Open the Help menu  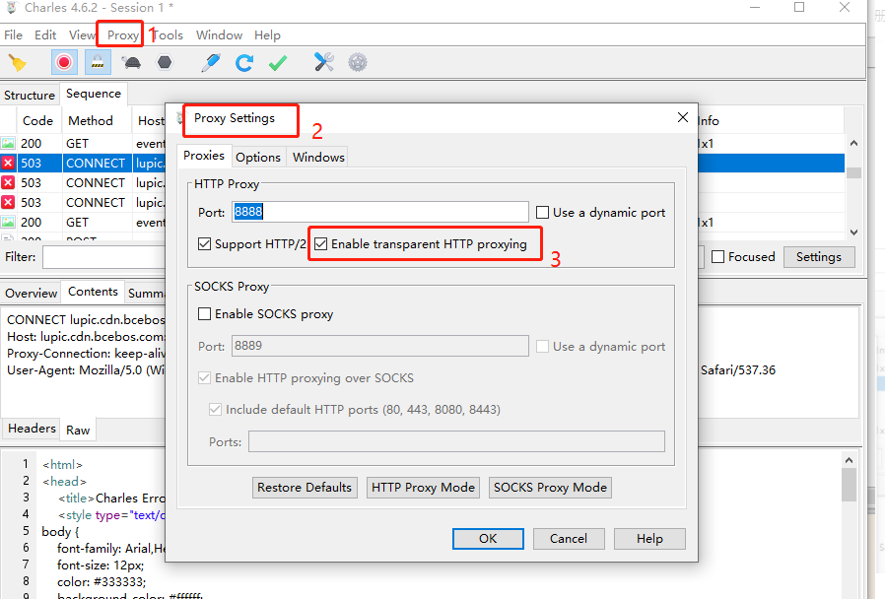pos(267,34)
